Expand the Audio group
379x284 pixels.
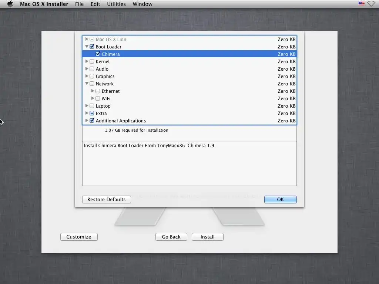(87, 68)
